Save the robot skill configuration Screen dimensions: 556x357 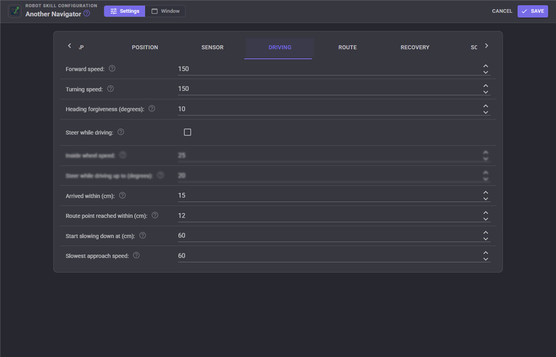click(533, 11)
